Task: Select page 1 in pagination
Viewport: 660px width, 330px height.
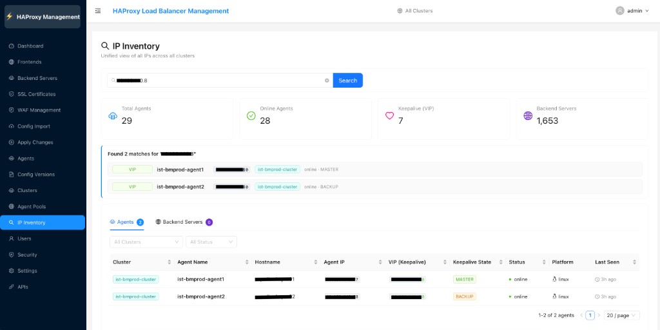Action: [590, 315]
